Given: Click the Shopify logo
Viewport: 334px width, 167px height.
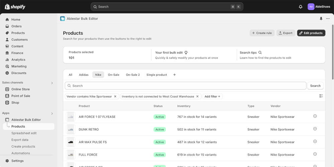Looking at the screenshot, I should click(x=15, y=7).
